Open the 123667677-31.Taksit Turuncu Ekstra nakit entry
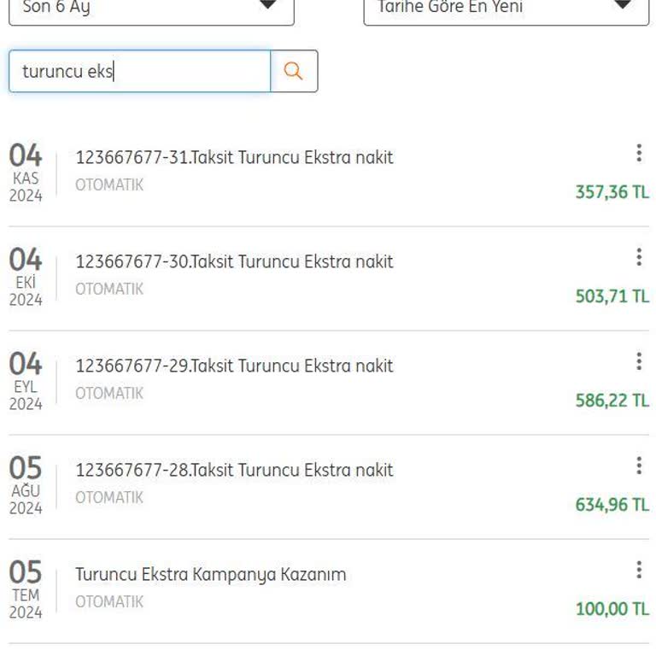 coord(234,157)
